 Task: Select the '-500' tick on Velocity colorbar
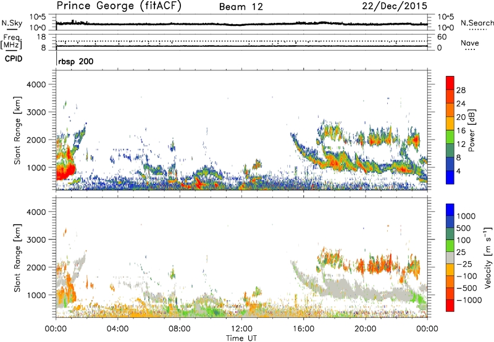[466, 288]
